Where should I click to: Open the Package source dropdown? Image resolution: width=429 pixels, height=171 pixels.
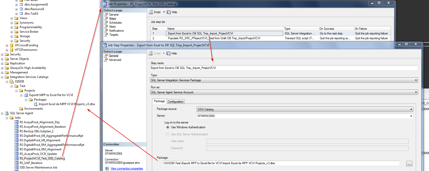pyautogui.click(x=411, y=109)
